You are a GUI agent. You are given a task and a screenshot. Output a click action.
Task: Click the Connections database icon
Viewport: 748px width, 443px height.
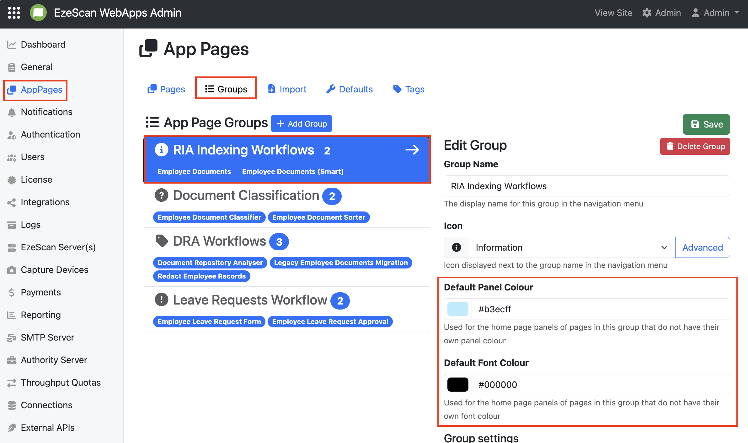(x=12, y=405)
